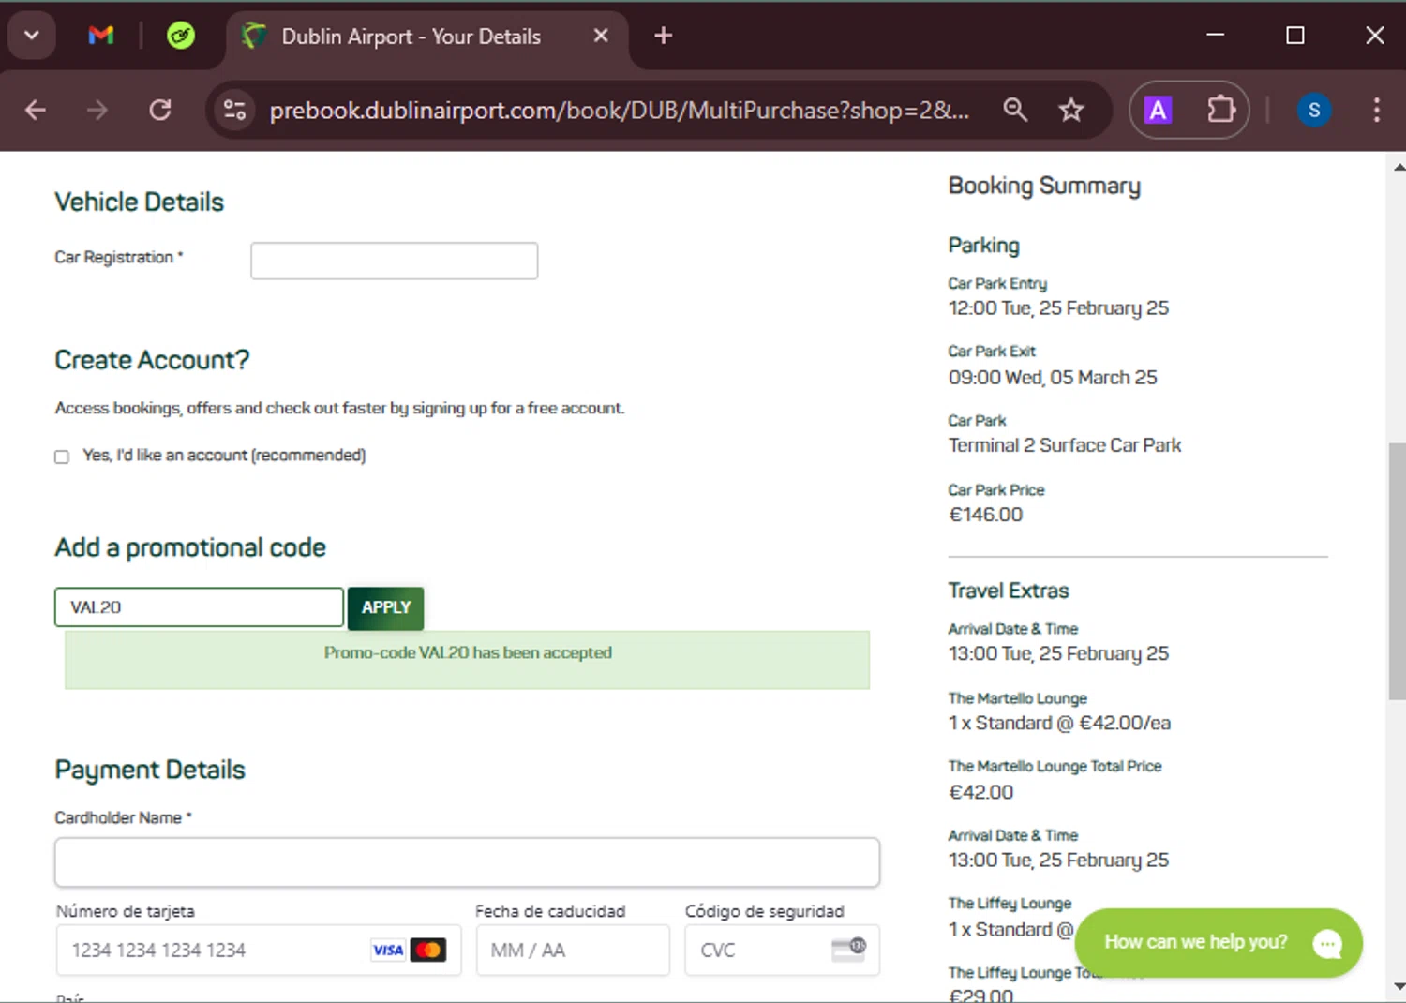
Task: Click the URL in the address bar
Action: coord(619,111)
